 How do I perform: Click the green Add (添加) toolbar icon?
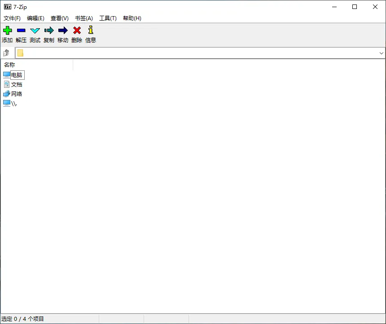[7, 30]
